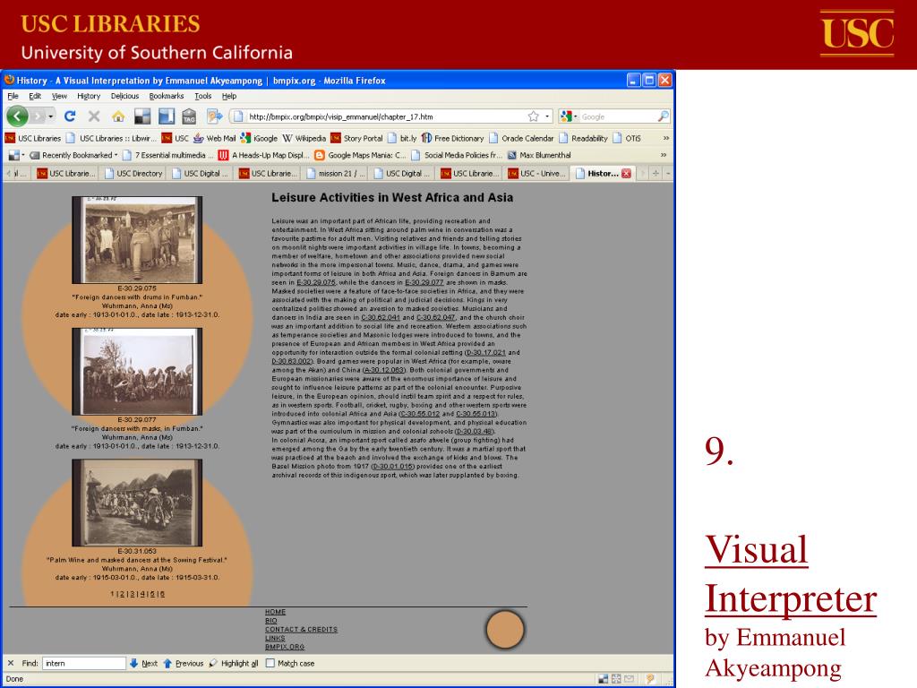917x688 pixels.
Task: Open the Max Blumenthal bookmark
Action: click(x=539, y=155)
